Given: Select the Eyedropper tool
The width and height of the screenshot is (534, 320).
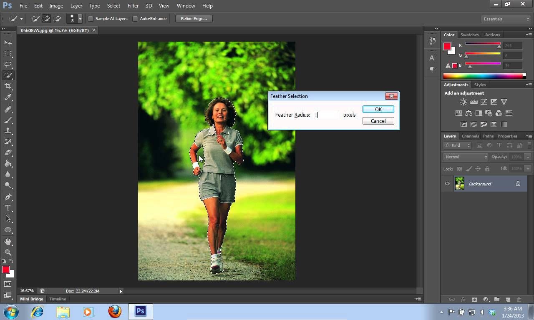Looking at the screenshot, I should [x=8, y=97].
